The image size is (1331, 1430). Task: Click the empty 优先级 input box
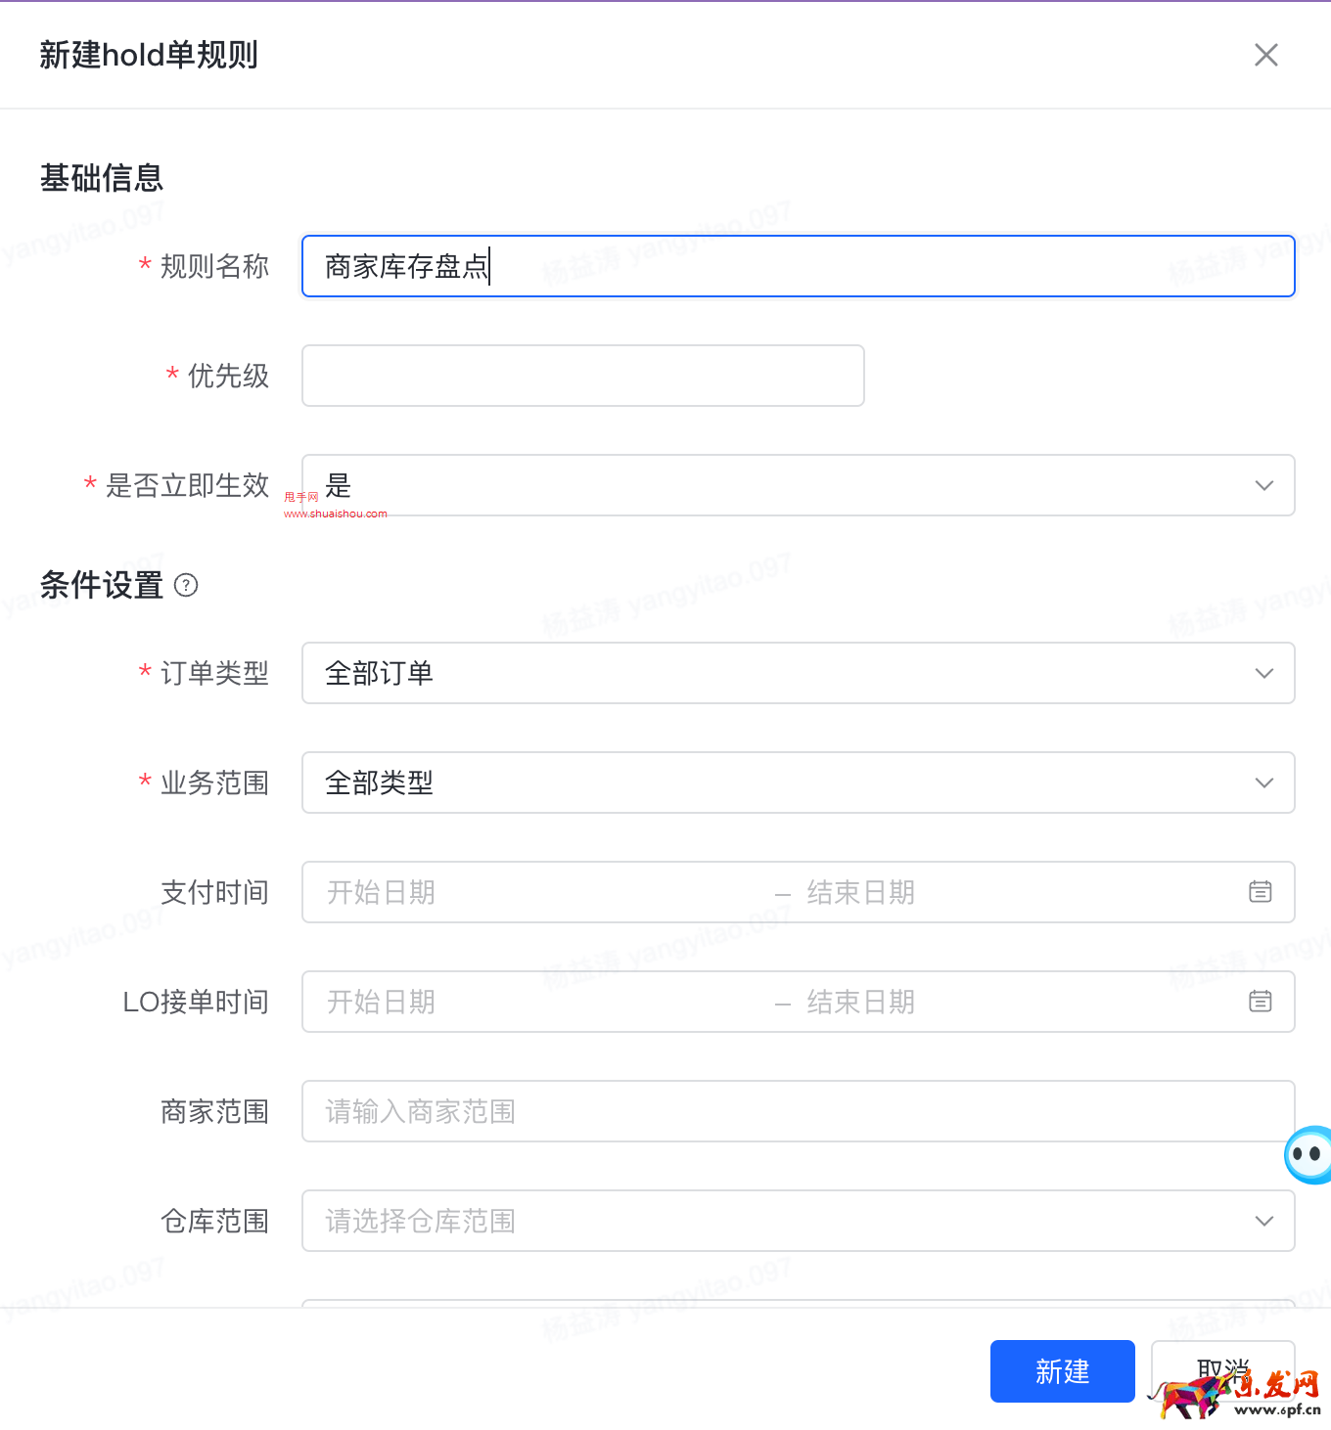[582, 375]
